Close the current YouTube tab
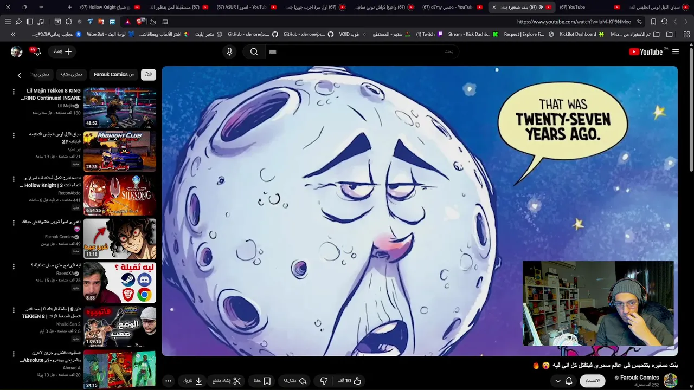Viewport: 694px width, 390px height. pyautogui.click(x=494, y=7)
